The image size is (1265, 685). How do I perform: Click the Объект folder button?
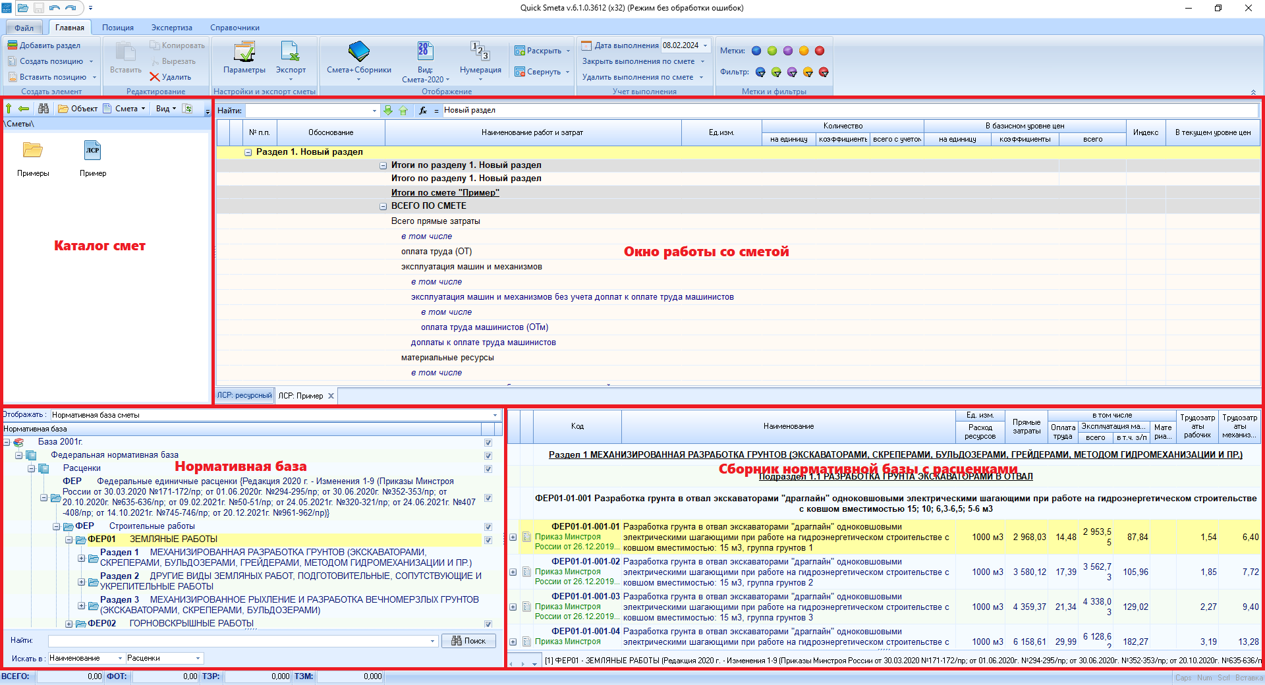[78, 109]
